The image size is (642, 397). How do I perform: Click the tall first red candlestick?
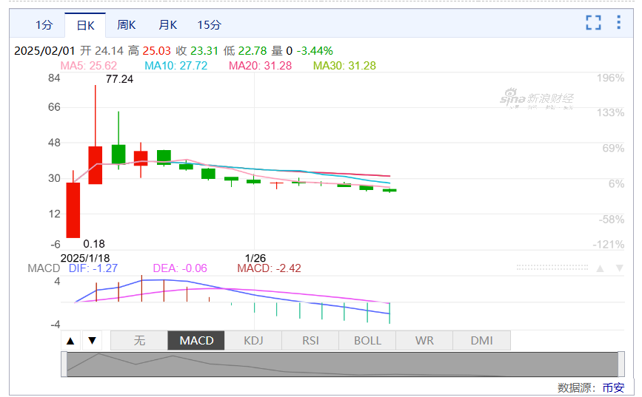(x=73, y=210)
